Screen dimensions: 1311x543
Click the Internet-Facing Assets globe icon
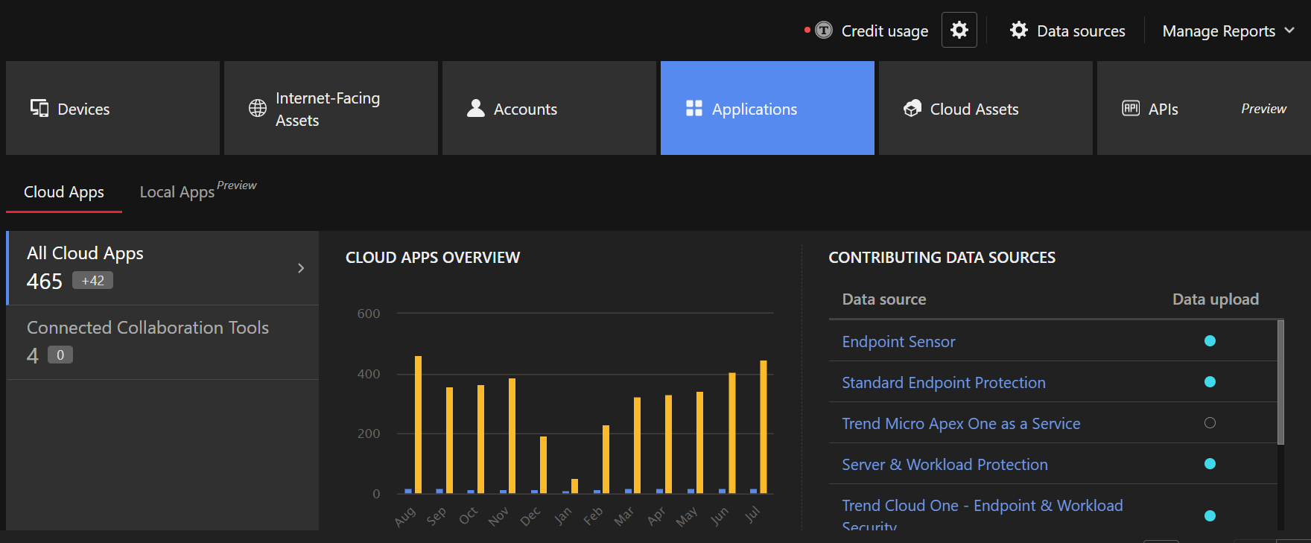(257, 109)
